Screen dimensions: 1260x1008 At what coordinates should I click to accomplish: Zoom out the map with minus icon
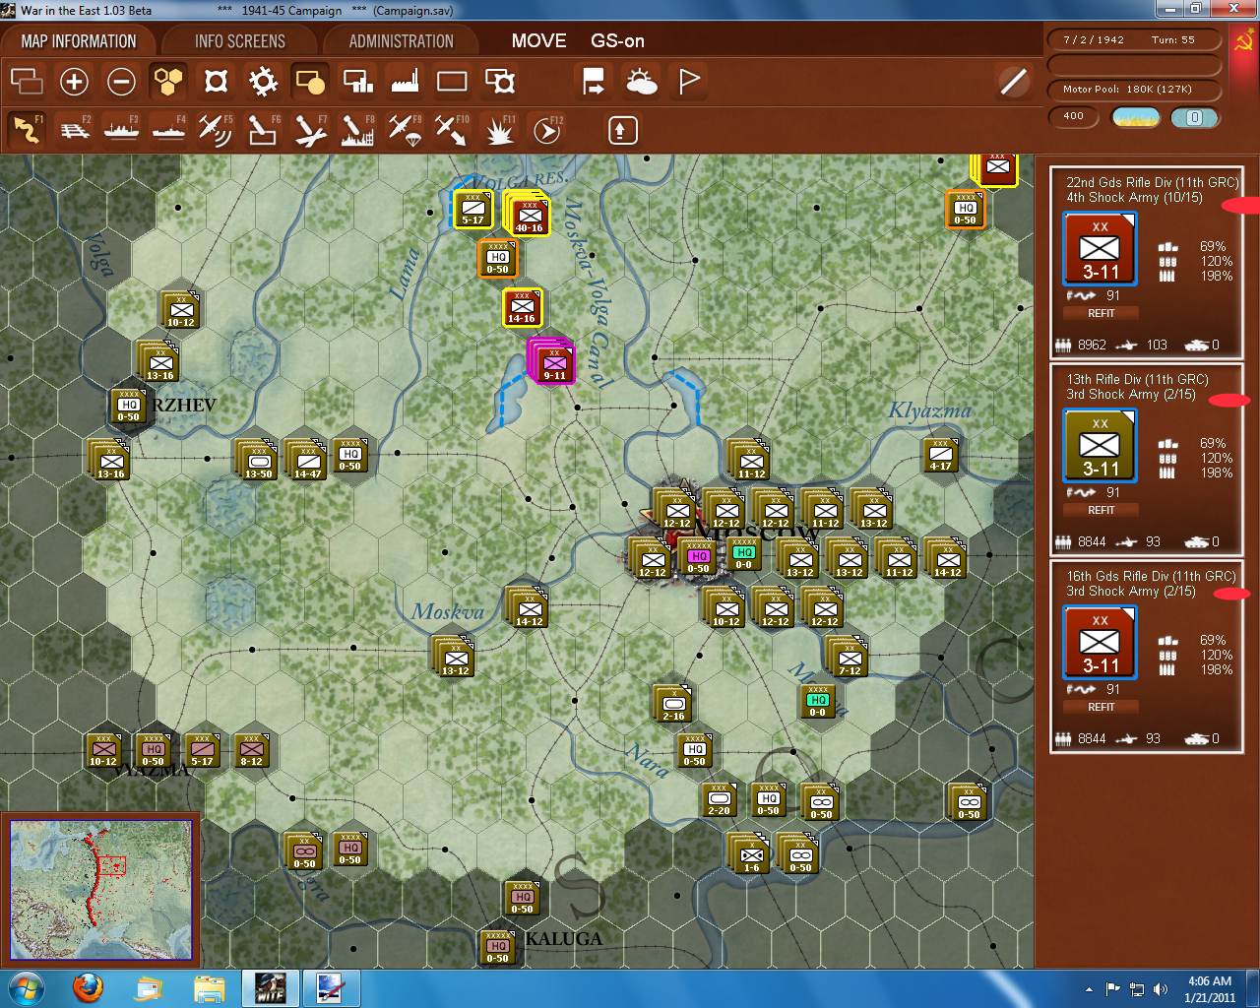click(121, 81)
